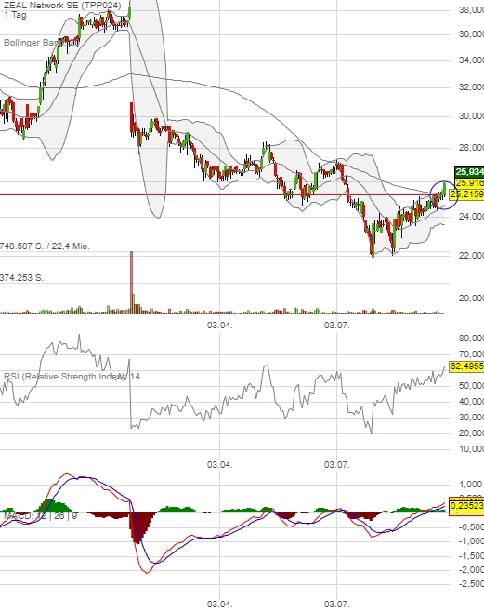Image resolution: width=484 pixels, height=612 pixels.
Task: Click the 24,000 price axis label
Action: tap(471, 216)
